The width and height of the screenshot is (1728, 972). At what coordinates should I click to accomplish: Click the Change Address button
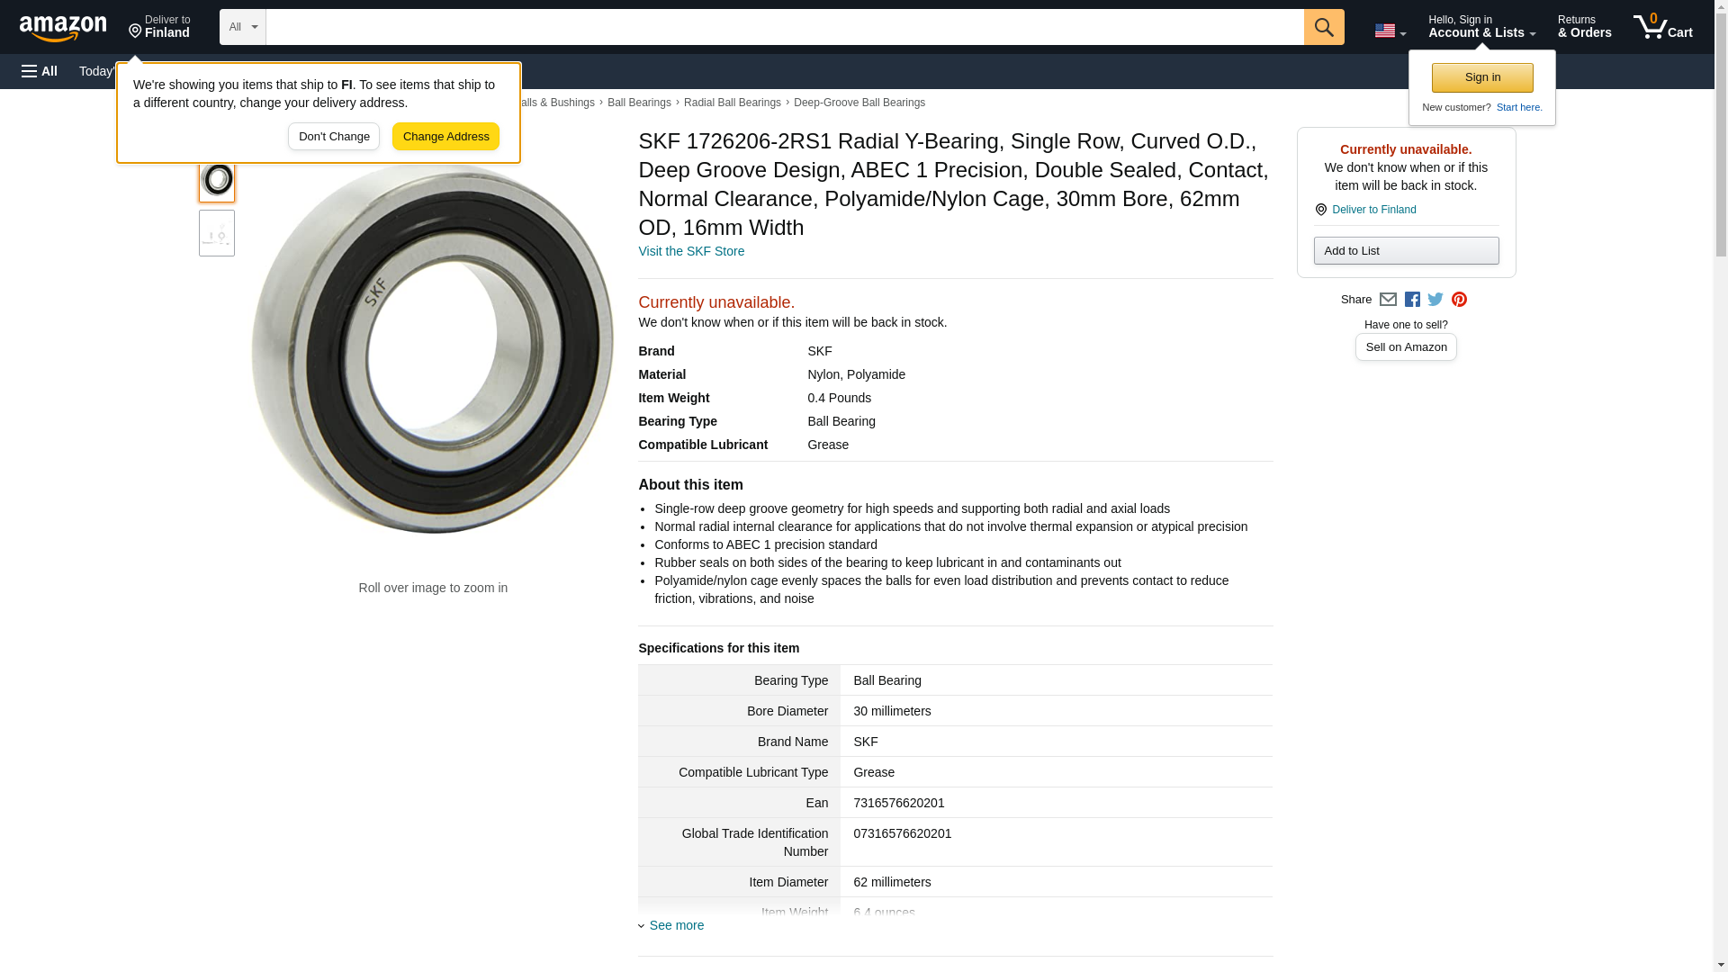point(445,137)
